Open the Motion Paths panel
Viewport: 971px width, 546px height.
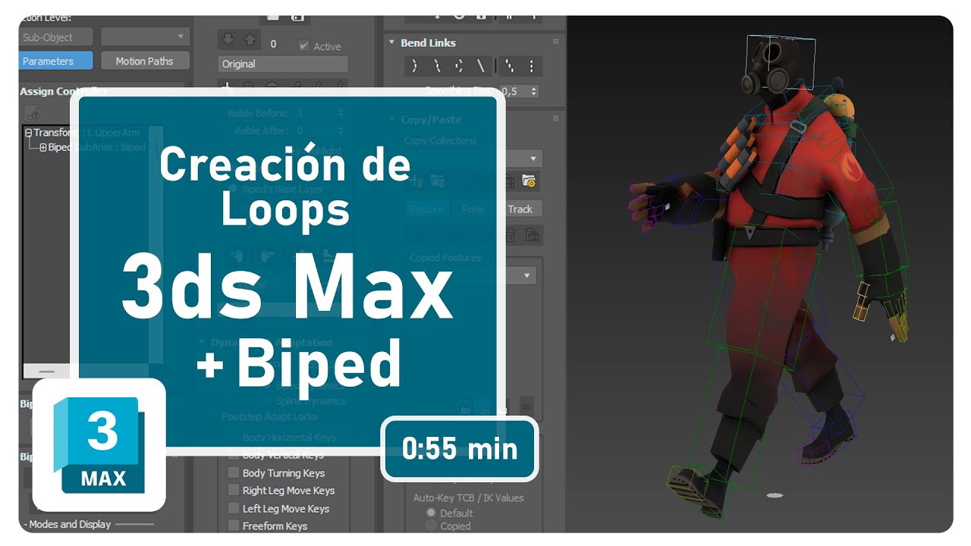point(144,61)
